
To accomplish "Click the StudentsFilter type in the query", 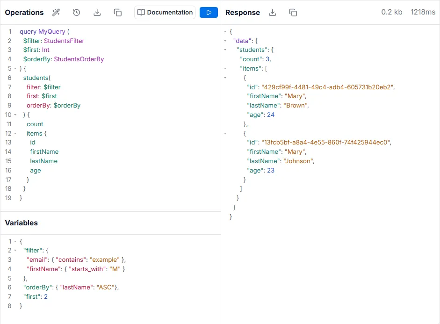I will coord(65,41).
